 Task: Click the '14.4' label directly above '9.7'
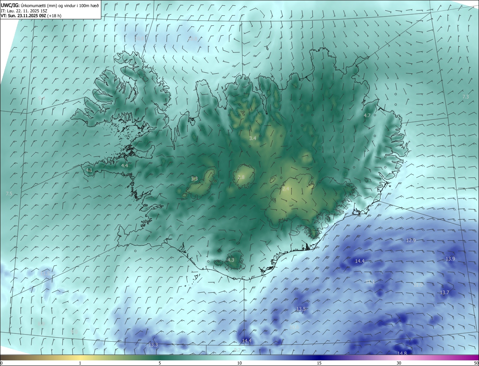247,340
